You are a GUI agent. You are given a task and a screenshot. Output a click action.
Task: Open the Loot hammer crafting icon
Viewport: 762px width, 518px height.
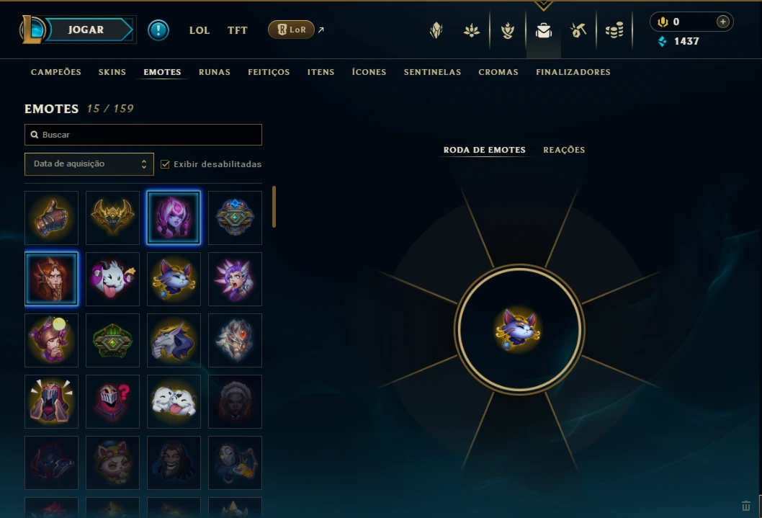pos(578,30)
